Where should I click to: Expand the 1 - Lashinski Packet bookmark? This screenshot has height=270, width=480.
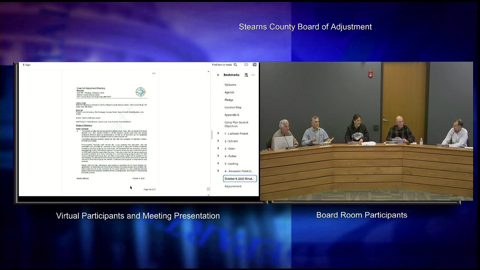pyautogui.click(x=218, y=133)
